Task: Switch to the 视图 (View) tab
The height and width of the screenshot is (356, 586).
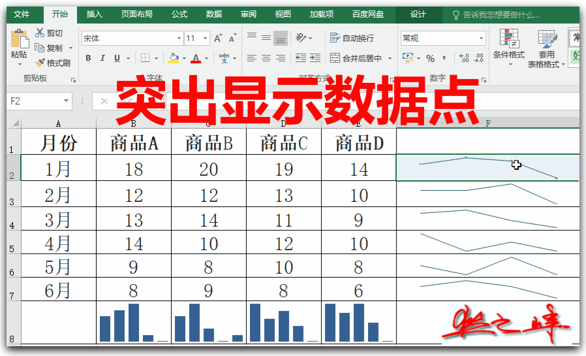Action: [283, 14]
